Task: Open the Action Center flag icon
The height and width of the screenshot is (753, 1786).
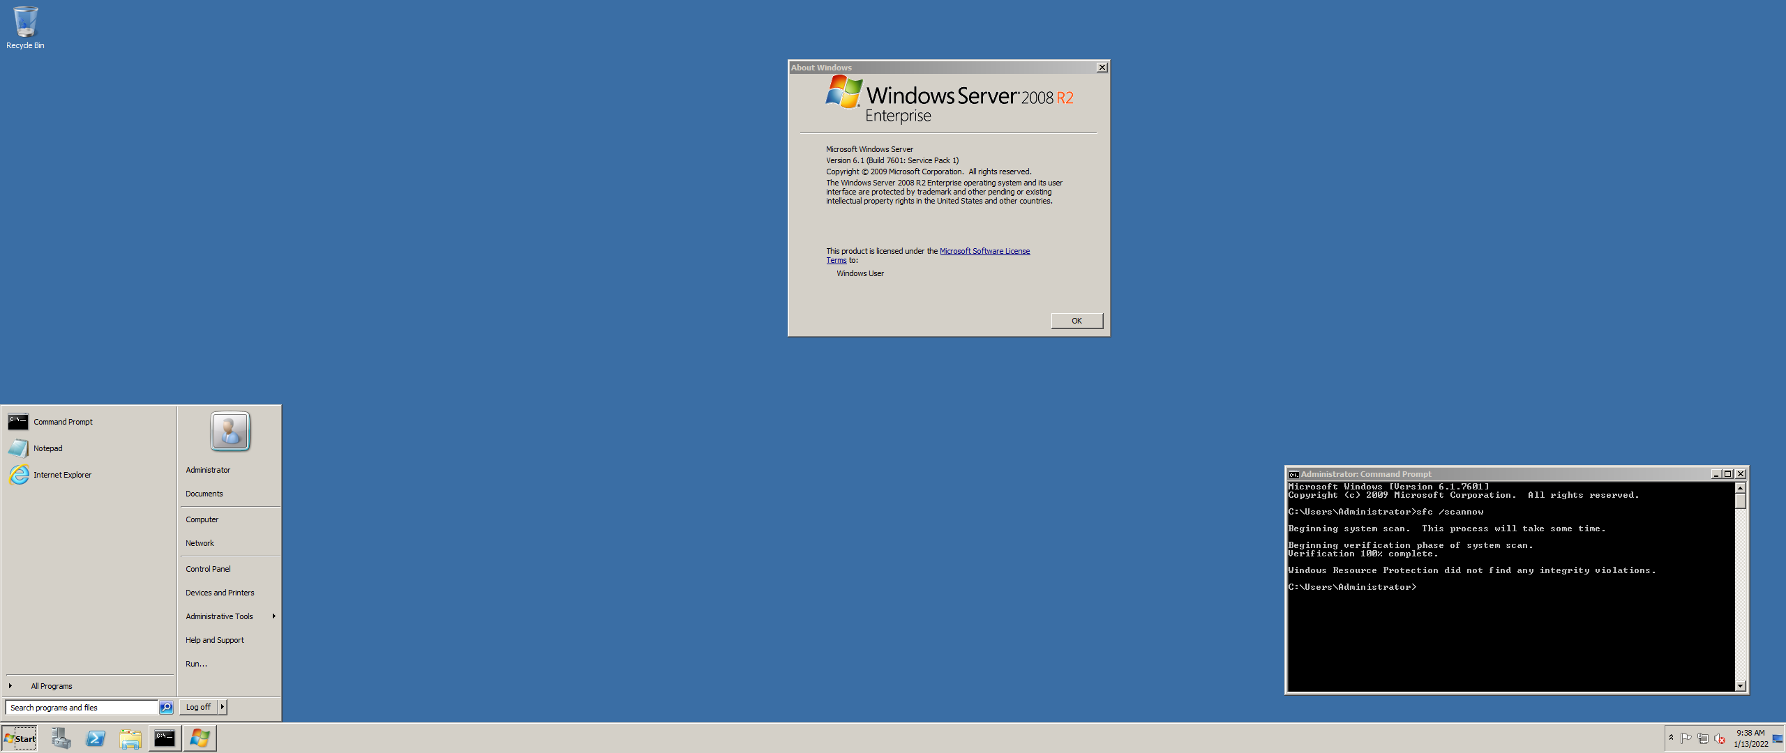Action: pos(1686,738)
